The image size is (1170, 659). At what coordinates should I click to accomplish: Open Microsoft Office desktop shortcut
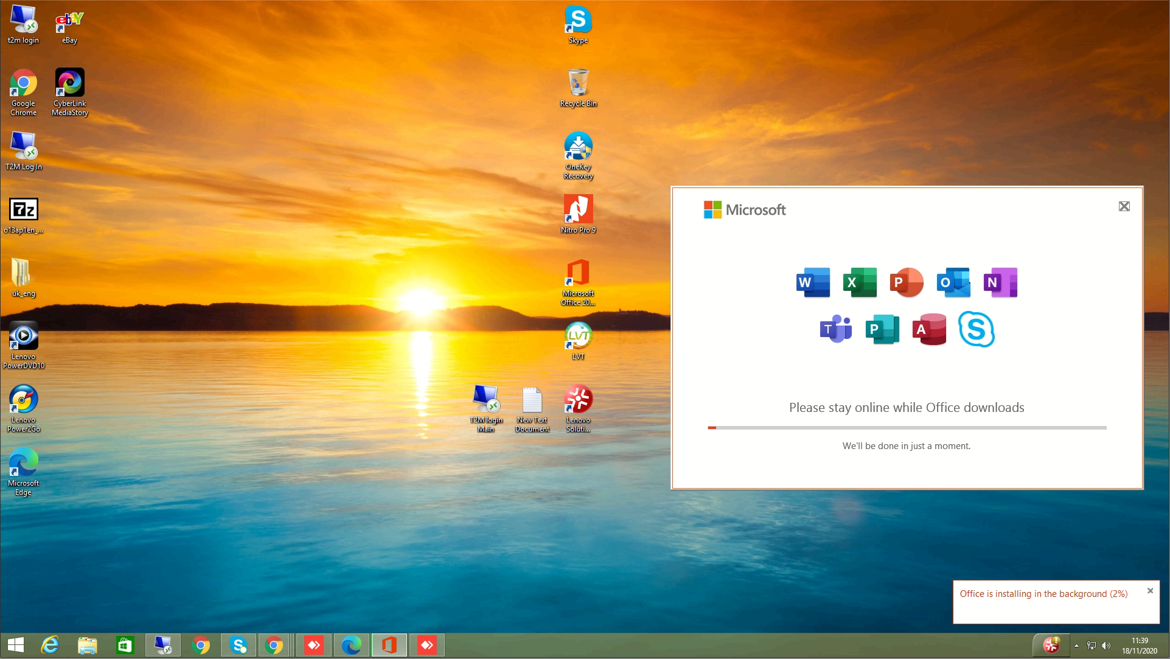578,281
